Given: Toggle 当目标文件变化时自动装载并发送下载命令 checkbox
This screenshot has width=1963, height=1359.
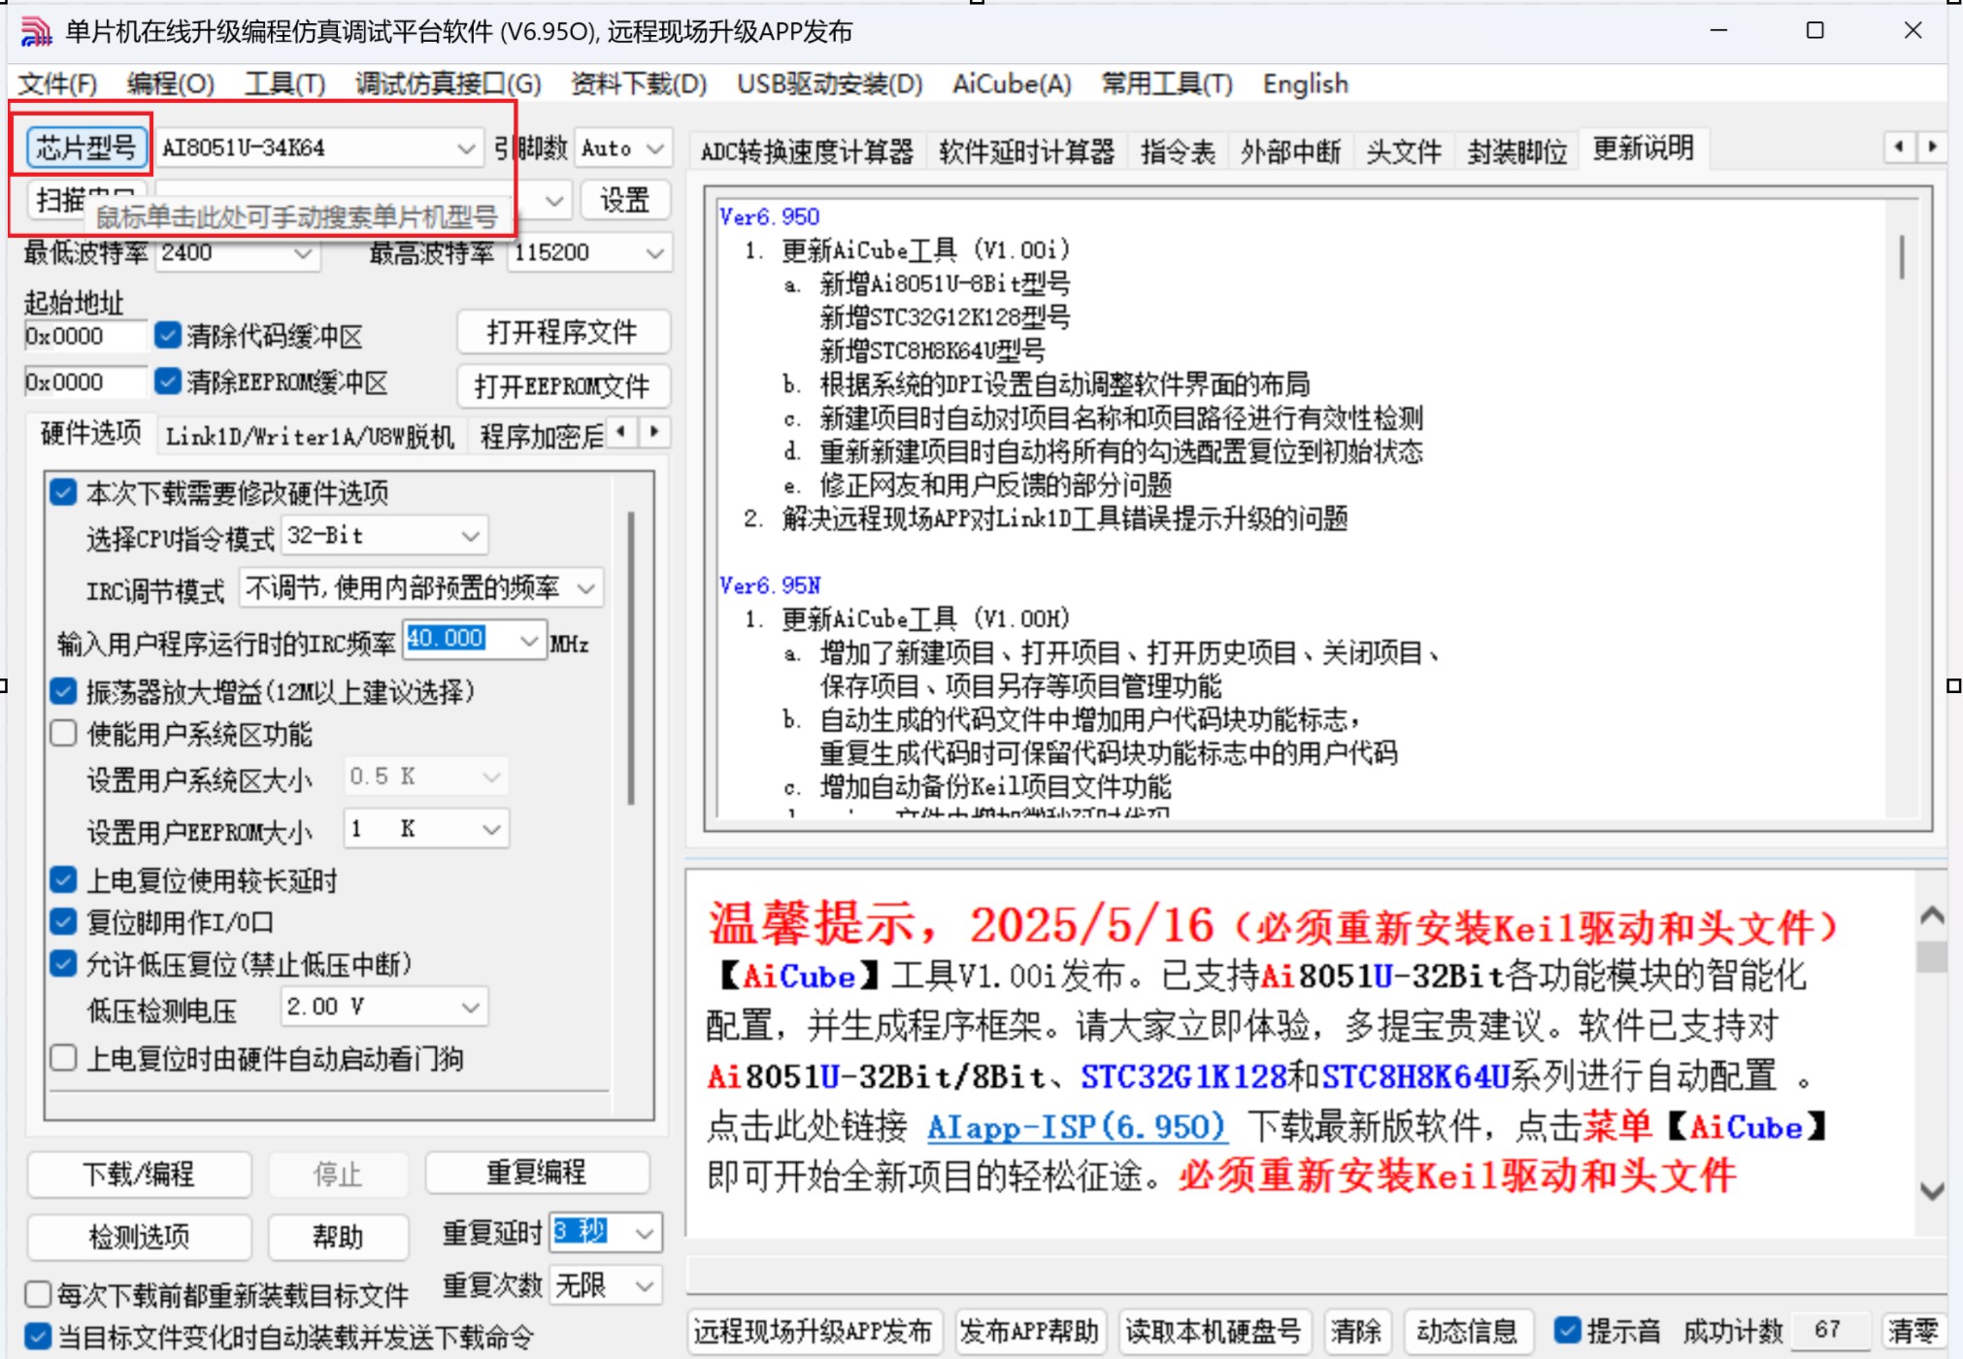Looking at the screenshot, I should pyautogui.click(x=38, y=1337).
